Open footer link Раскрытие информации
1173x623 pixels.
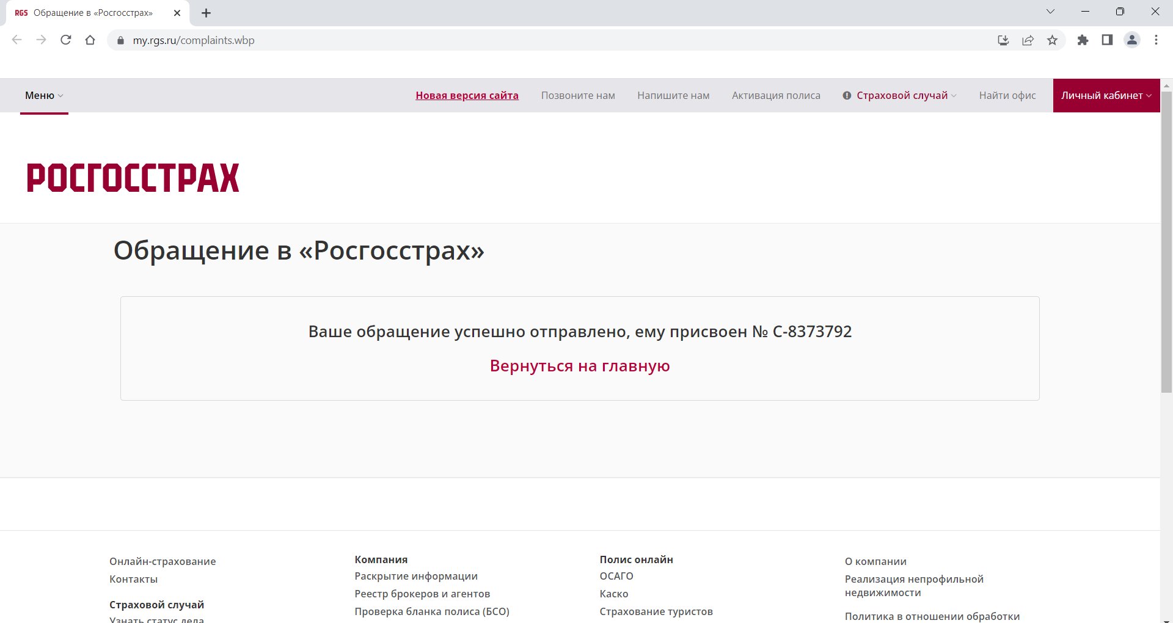[x=416, y=576]
